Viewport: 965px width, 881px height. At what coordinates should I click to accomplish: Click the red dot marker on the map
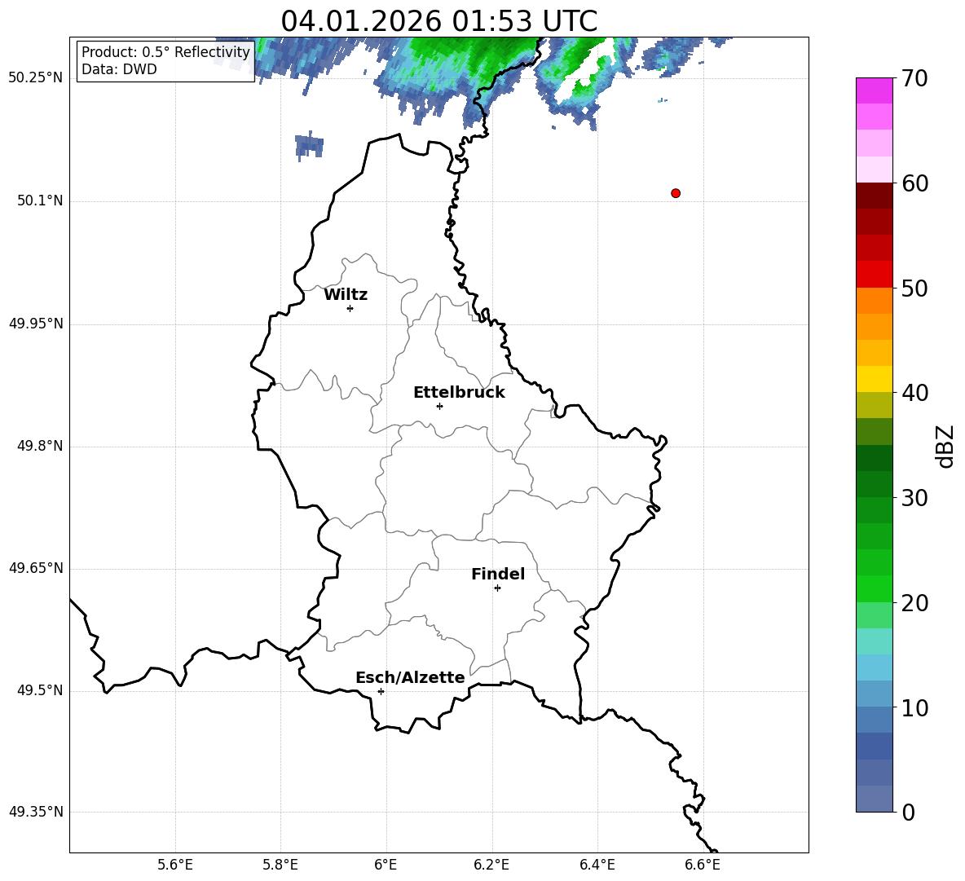[676, 193]
